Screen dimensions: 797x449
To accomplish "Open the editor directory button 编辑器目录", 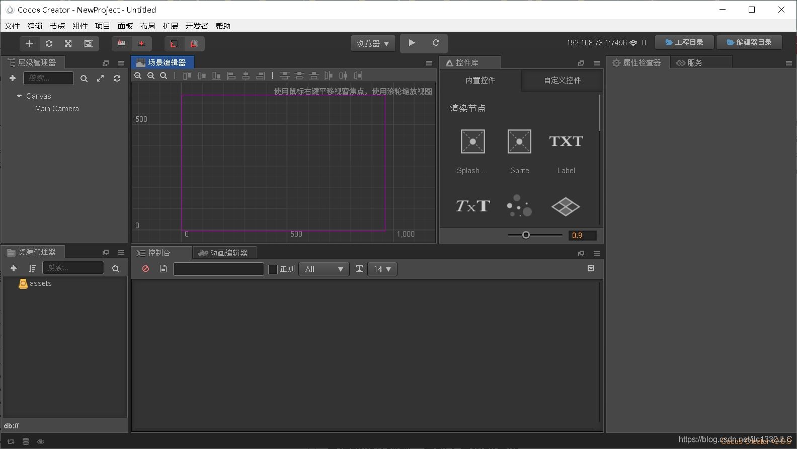I will [749, 42].
